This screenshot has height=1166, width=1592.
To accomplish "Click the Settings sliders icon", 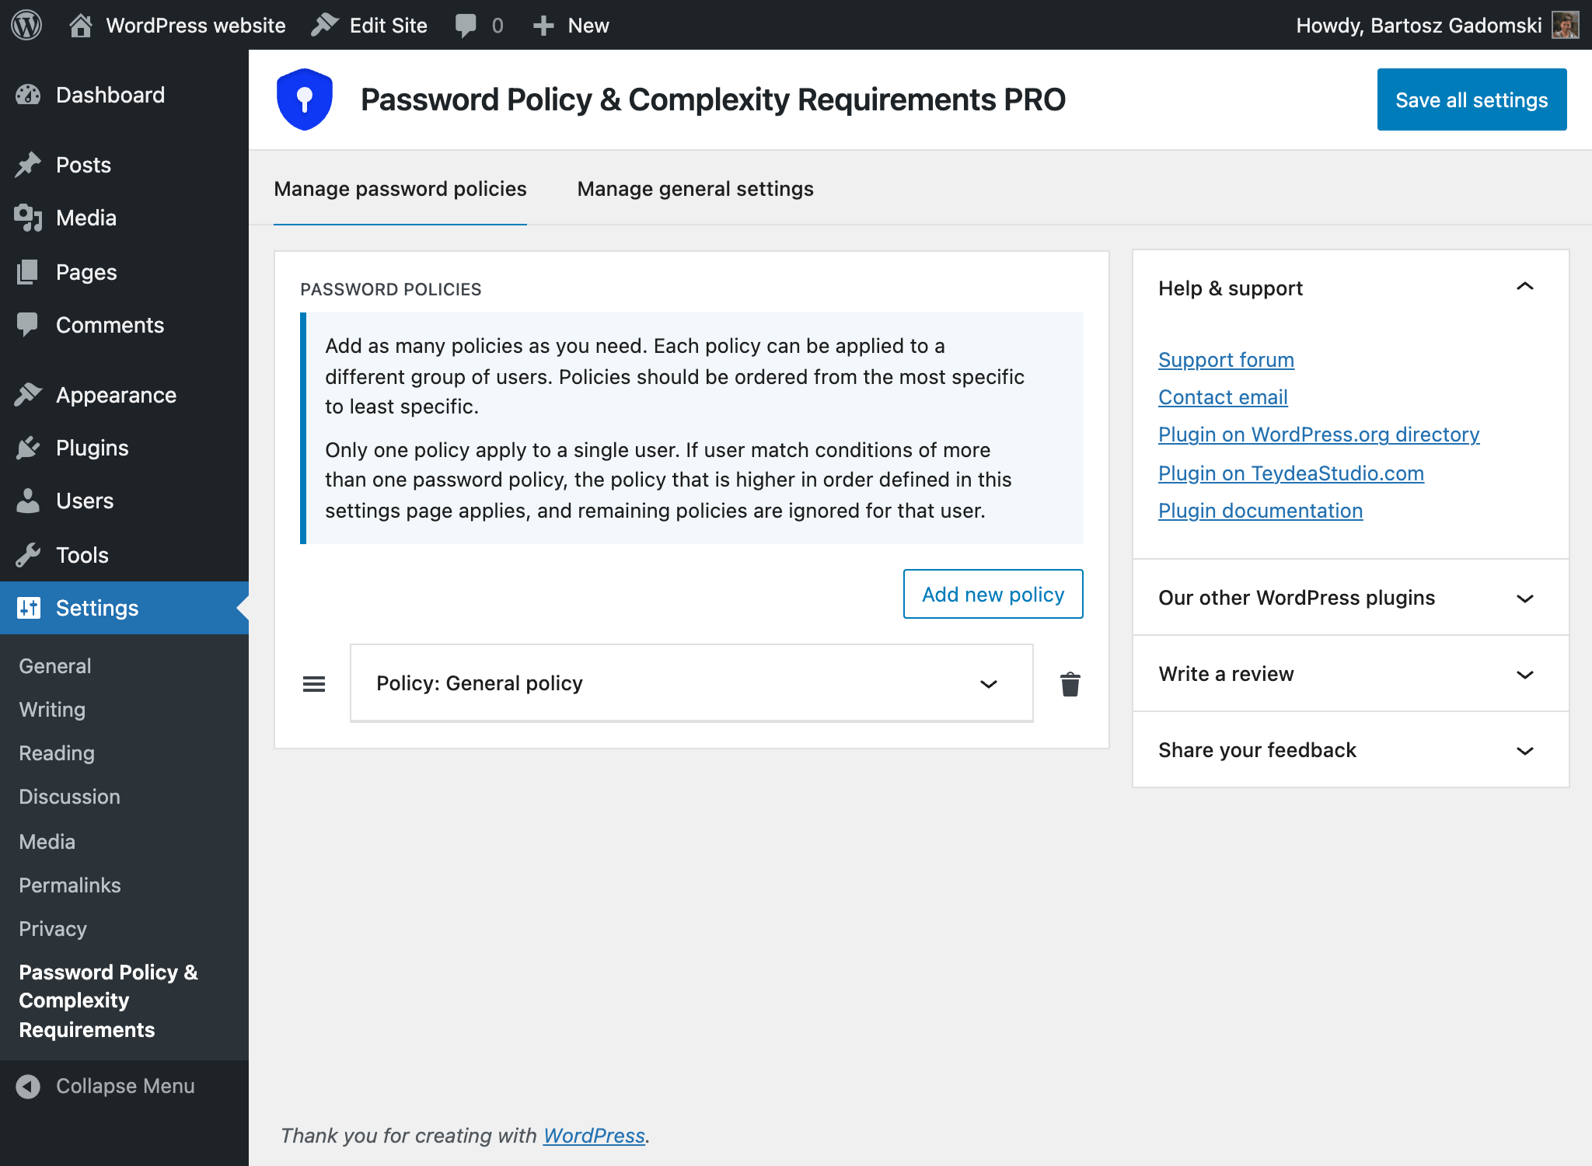I will click(28, 608).
